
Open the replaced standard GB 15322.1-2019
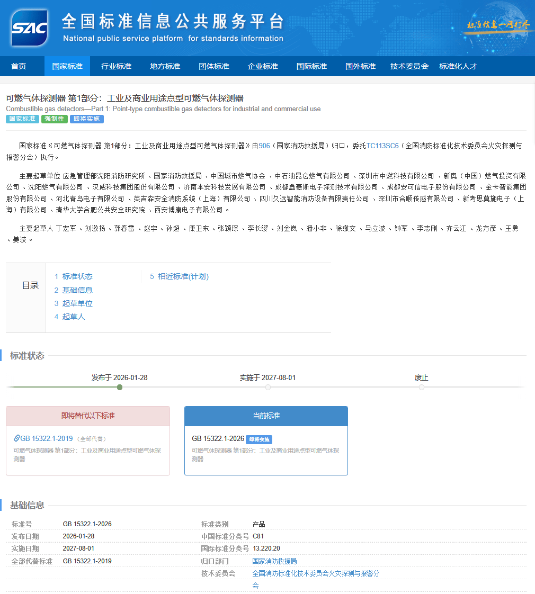47,438
